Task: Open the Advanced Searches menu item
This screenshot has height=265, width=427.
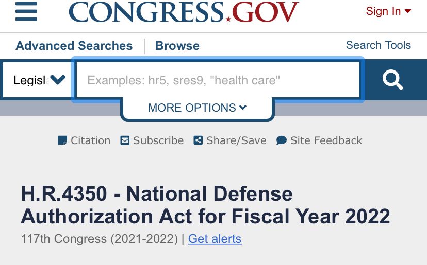Action: pyautogui.click(x=74, y=46)
